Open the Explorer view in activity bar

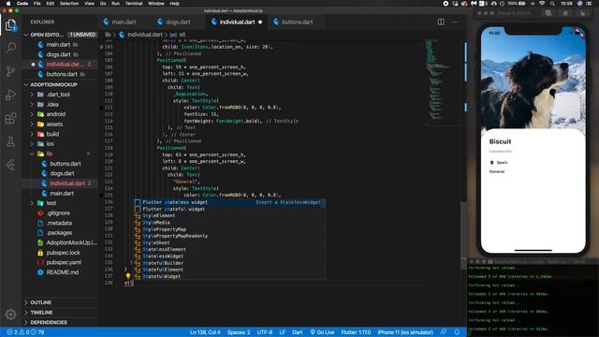[x=10, y=25]
